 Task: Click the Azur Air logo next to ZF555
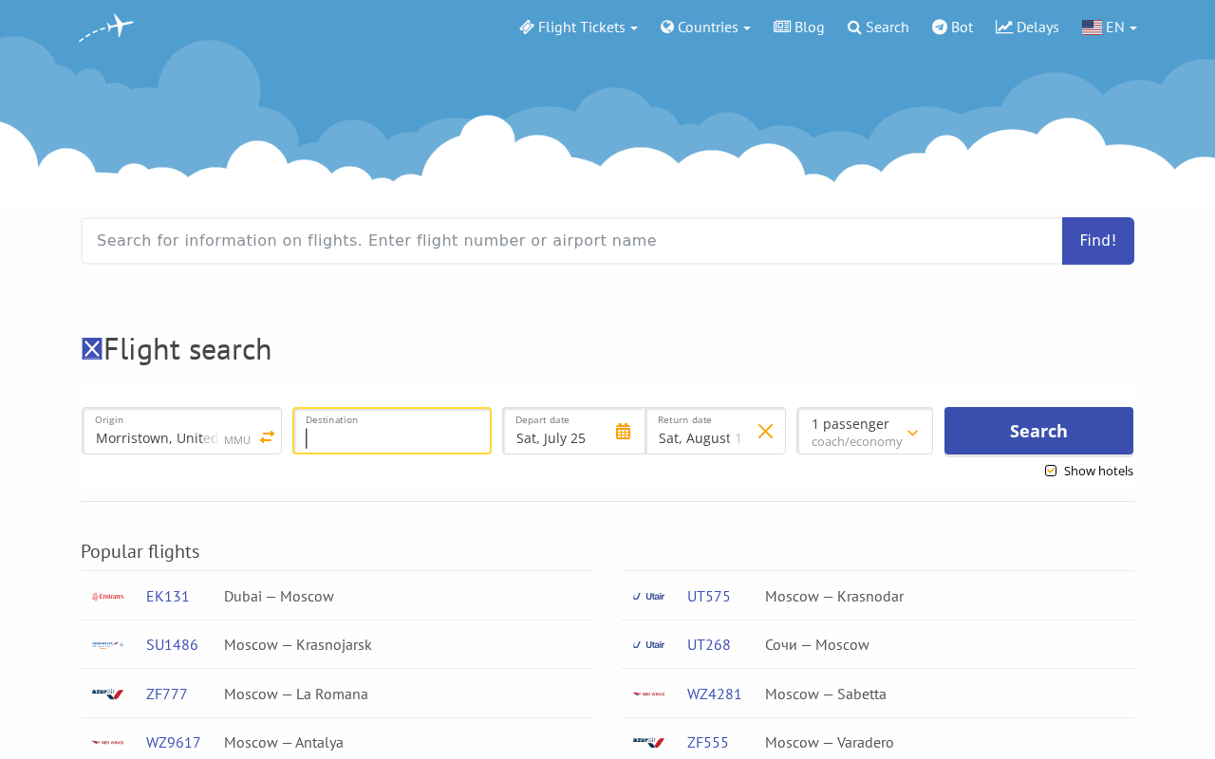tap(648, 742)
